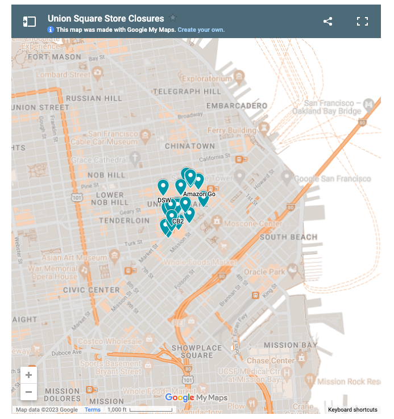The image size is (394, 419).
Task: Click the Chase Center map label
Action: tap(271, 360)
